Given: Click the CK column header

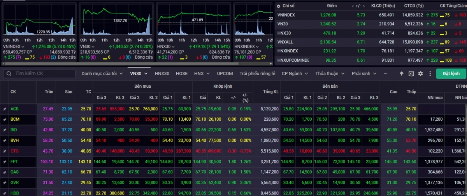Looking at the screenshot, I should (x=23, y=92).
